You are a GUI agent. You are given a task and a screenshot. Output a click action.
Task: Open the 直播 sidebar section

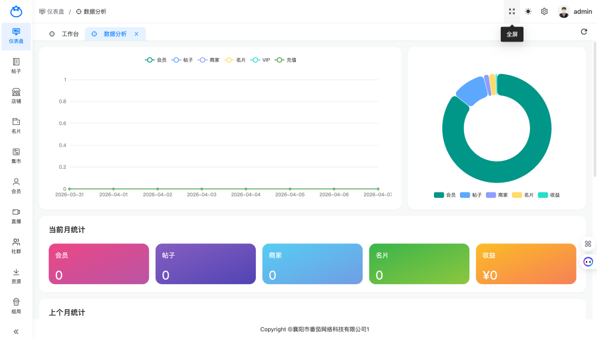coord(16,216)
